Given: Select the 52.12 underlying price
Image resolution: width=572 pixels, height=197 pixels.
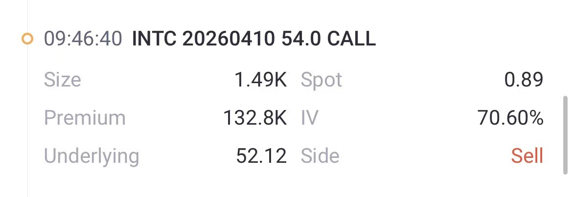Looking at the screenshot, I should pyautogui.click(x=261, y=156).
